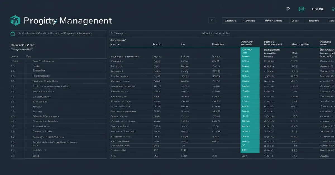
Task: Click the first teal-underlined column header of the main table
Action: point(115,44)
